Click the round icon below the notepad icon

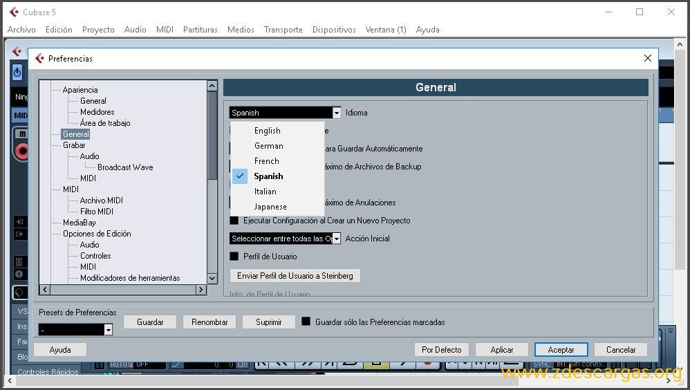tap(19, 275)
